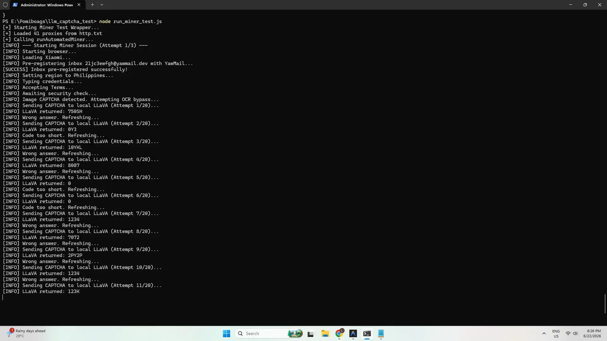Viewport: 607px width, 341px height.
Task: Open the Rainy days ahead weather widget
Action: pyautogui.click(x=27, y=333)
